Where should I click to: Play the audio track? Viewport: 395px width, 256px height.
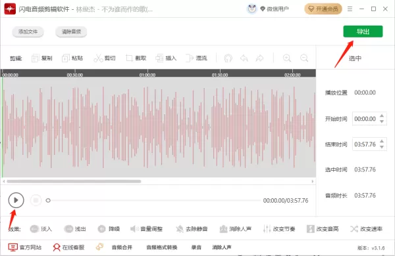[x=16, y=200]
